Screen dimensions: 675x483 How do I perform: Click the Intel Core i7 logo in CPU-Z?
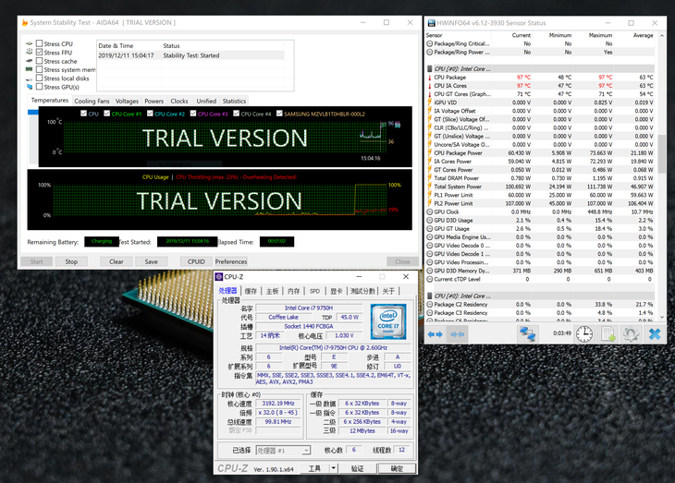tap(388, 321)
